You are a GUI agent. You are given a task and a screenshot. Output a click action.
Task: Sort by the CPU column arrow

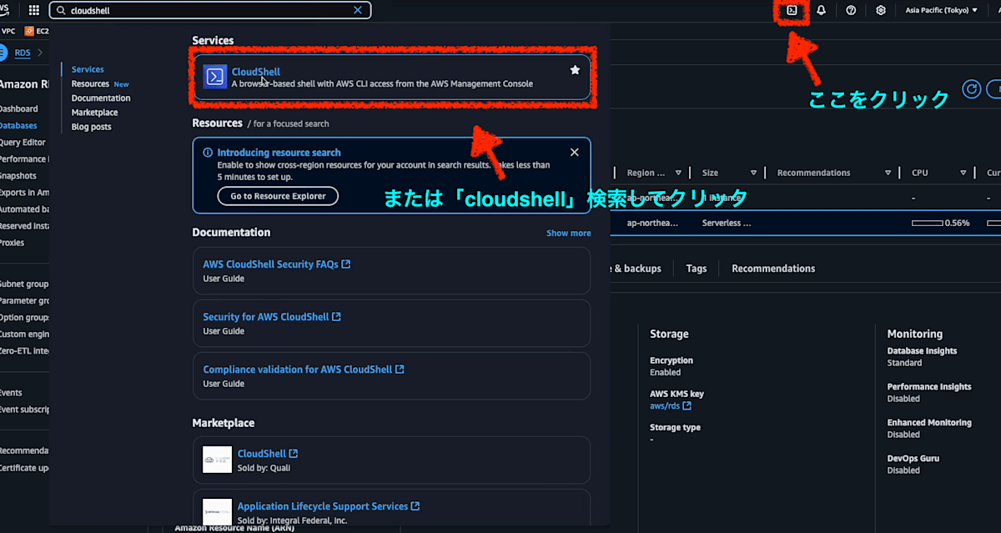pyautogui.click(x=963, y=173)
